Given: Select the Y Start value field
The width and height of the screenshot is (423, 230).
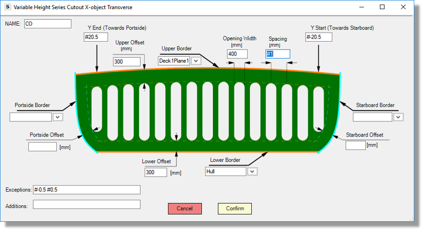Looking at the screenshot, I should (319, 37).
